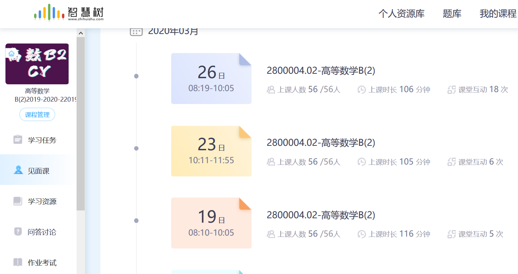
Task: Click interaction icon for the 19日 class
Action: [x=452, y=234]
